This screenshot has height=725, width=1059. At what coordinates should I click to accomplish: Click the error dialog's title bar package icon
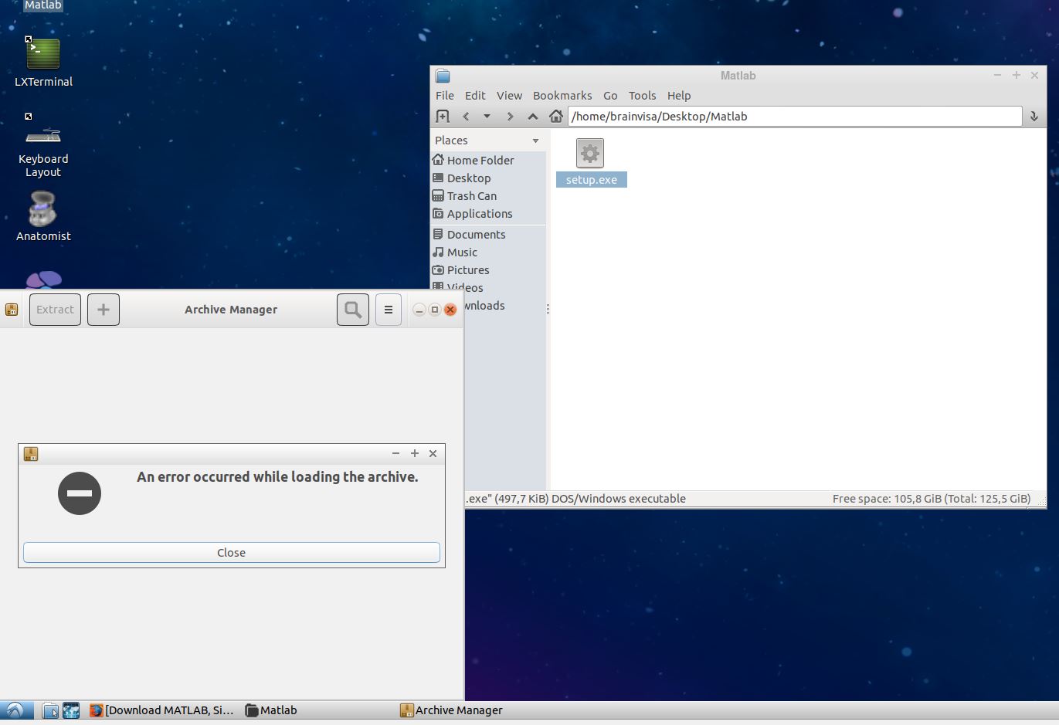click(31, 454)
